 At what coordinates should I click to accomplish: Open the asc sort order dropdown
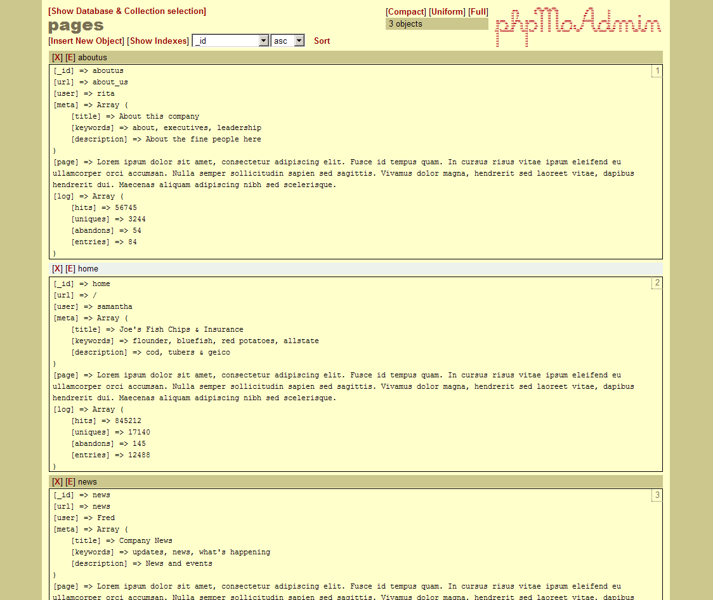(287, 41)
